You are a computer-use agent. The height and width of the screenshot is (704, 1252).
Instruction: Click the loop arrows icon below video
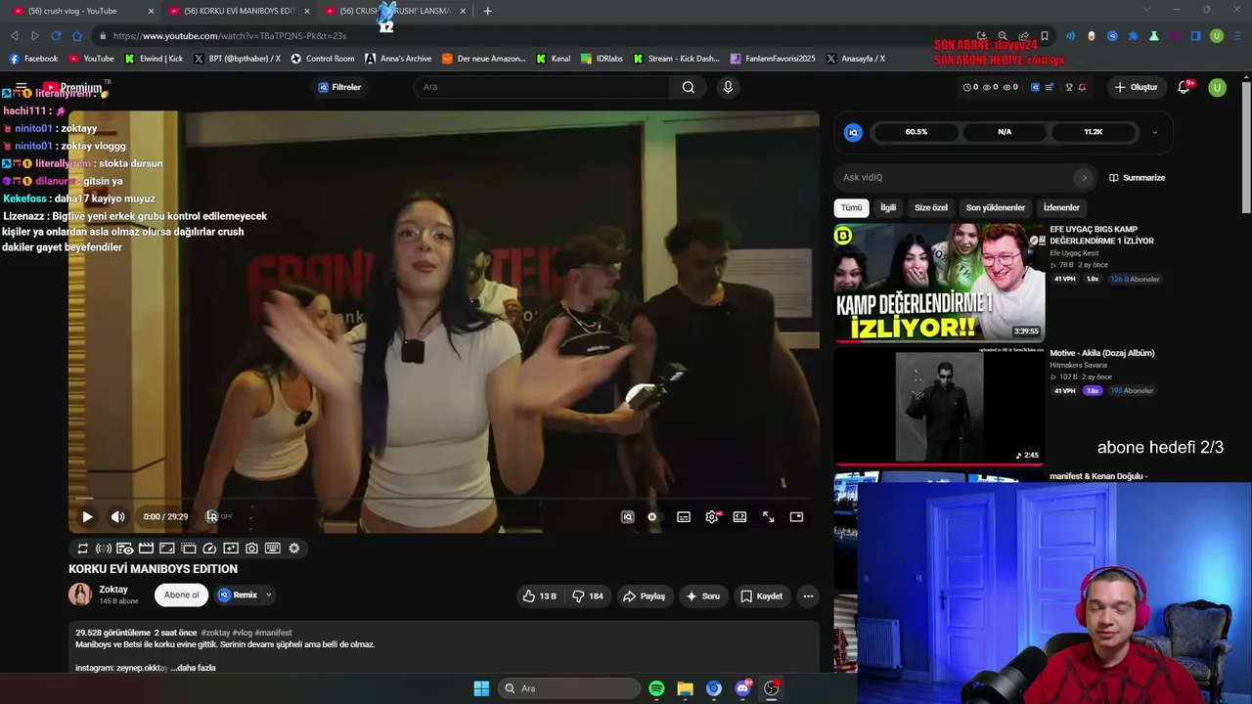(82, 549)
